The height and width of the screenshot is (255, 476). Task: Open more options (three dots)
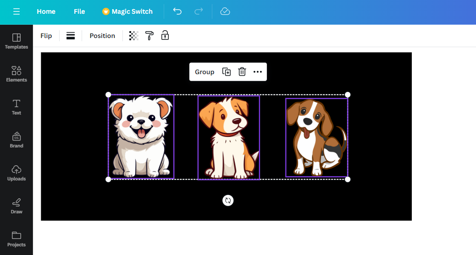(x=257, y=72)
